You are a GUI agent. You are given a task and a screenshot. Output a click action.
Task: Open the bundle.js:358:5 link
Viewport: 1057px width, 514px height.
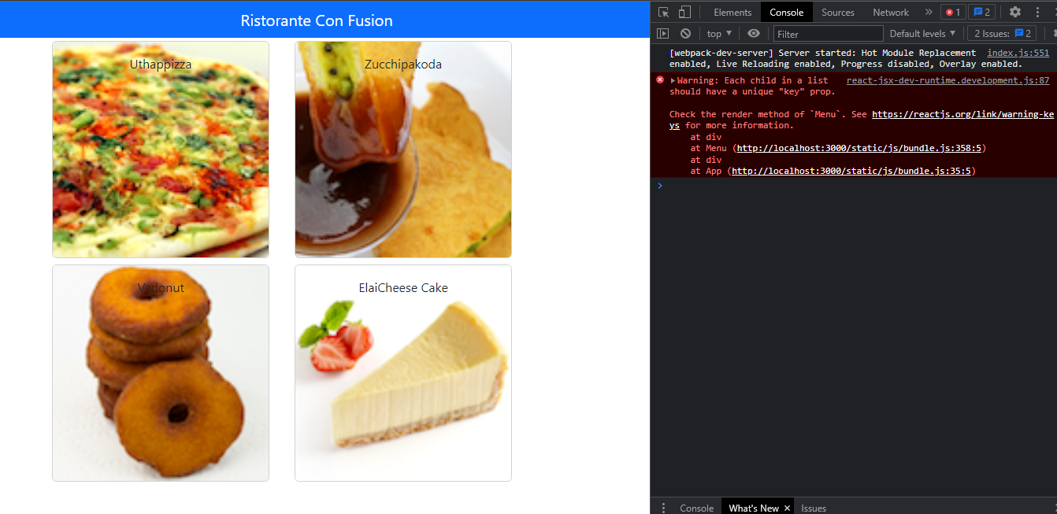pos(859,148)
